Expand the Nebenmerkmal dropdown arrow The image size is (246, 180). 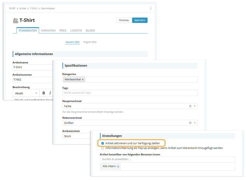(195, 123)
